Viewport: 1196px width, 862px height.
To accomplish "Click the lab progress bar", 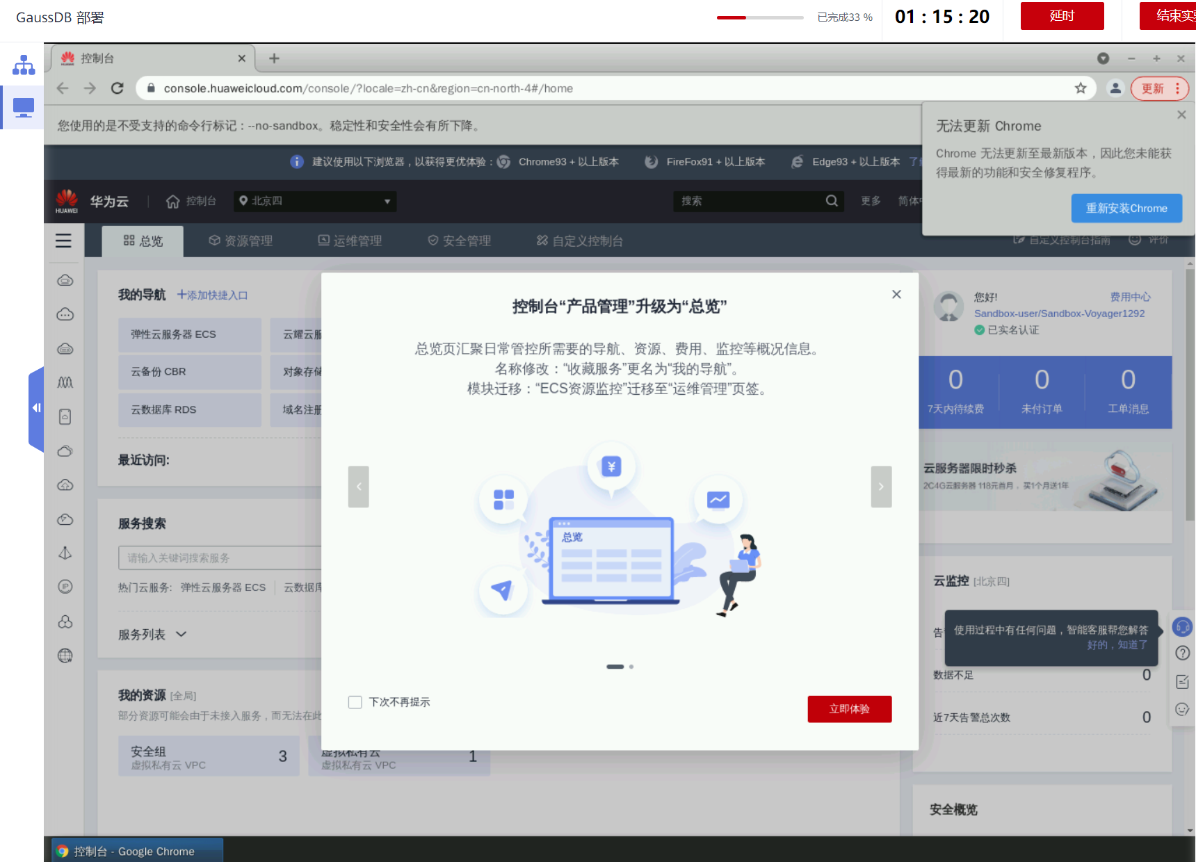I will [x=760, y=17].
